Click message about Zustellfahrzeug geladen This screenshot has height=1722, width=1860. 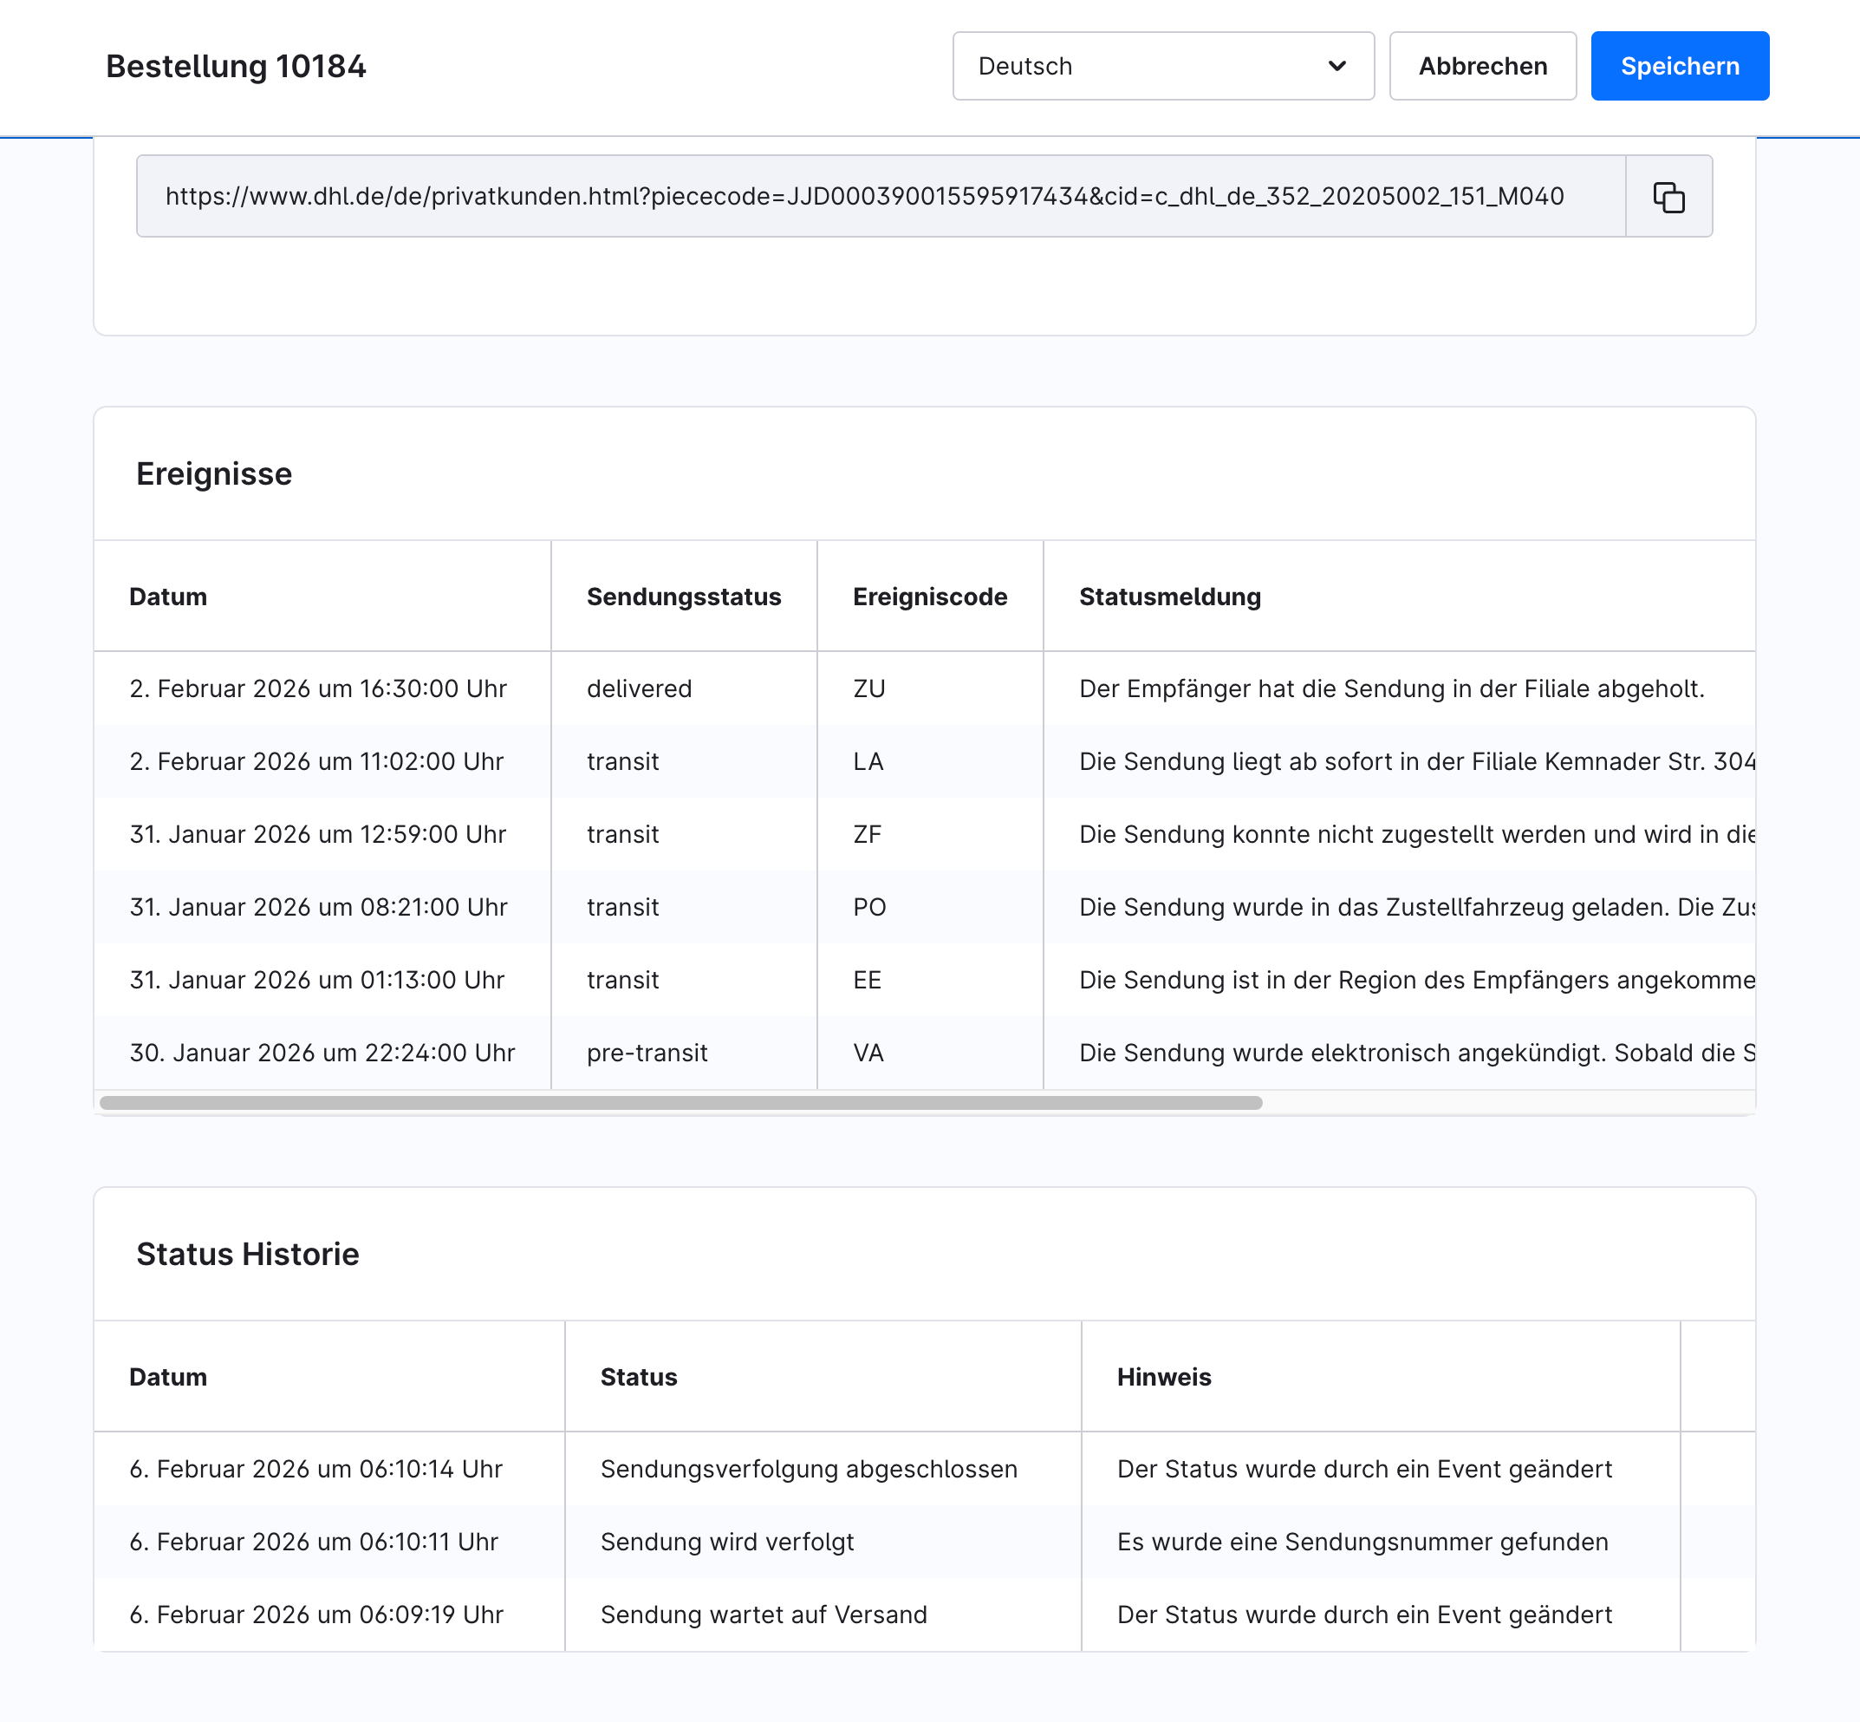point(1416,907)
